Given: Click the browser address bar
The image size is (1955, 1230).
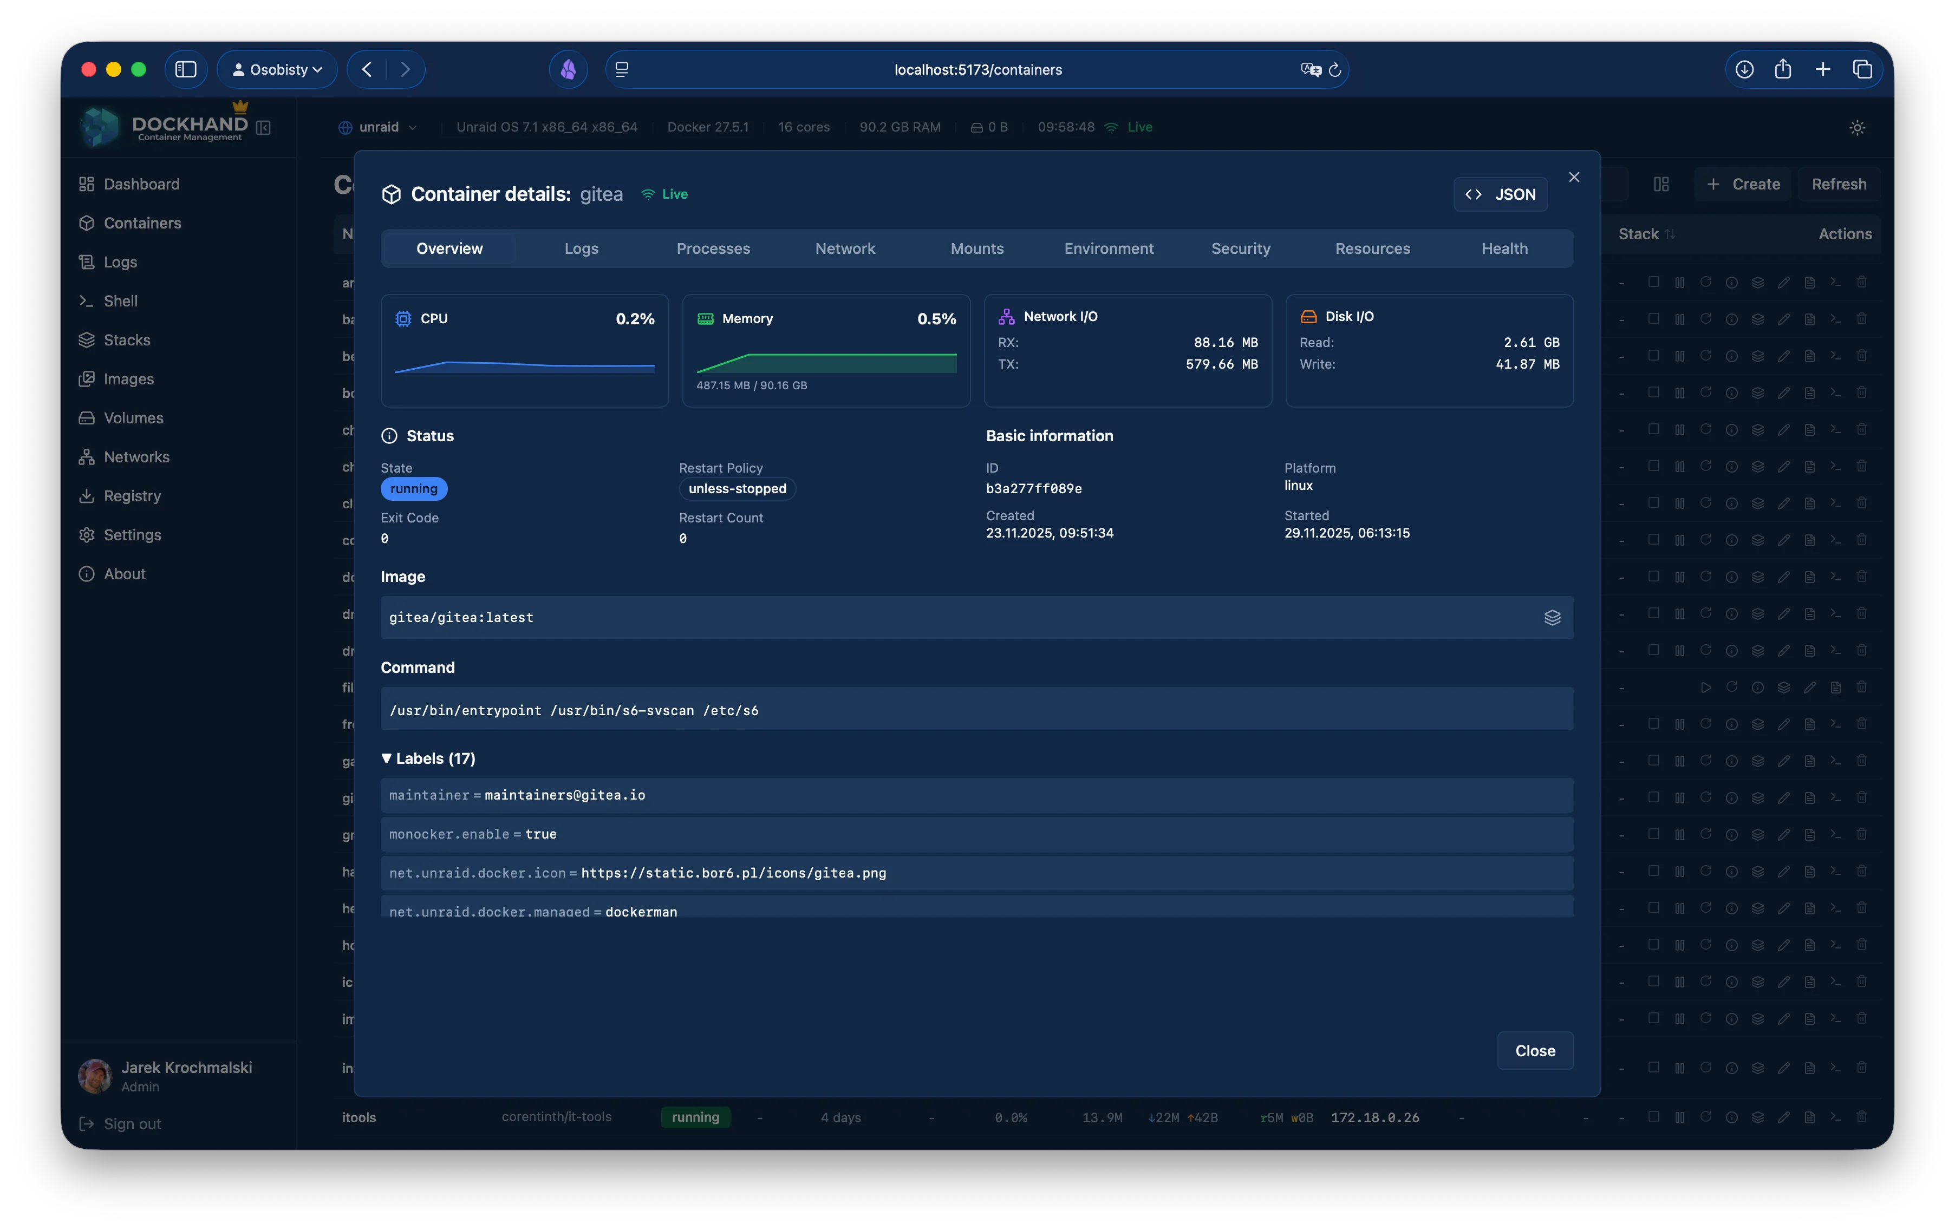Looking at the screenshot, I should (x=977, y=69).
